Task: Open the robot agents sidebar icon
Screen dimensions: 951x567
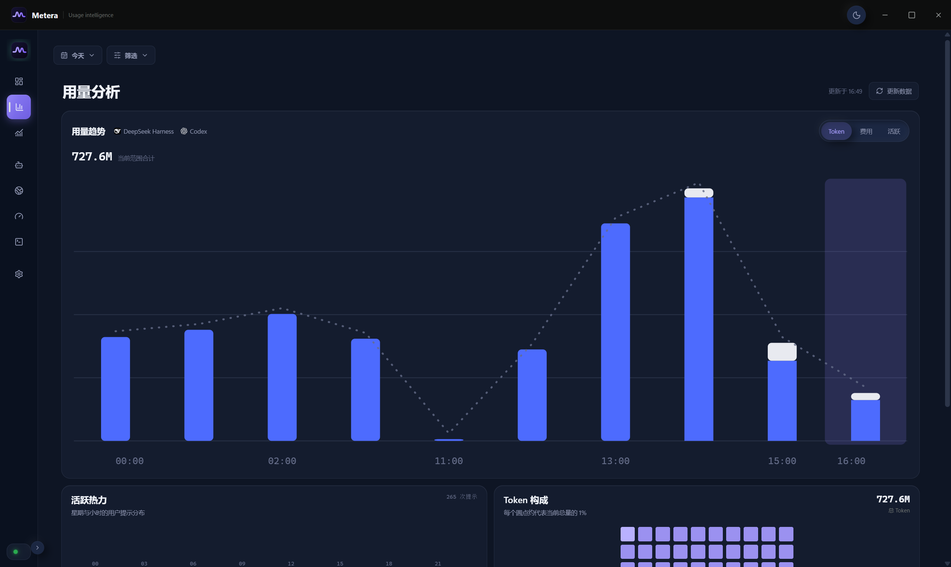Action: coord(19,165)
